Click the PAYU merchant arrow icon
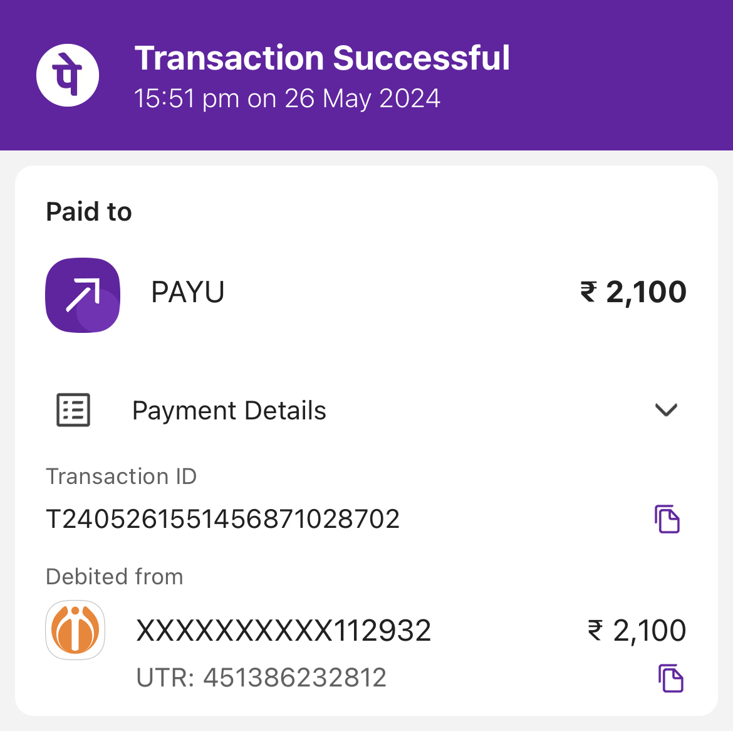The width and height of the screenshot is (733, 731). (x=83, y=295)
